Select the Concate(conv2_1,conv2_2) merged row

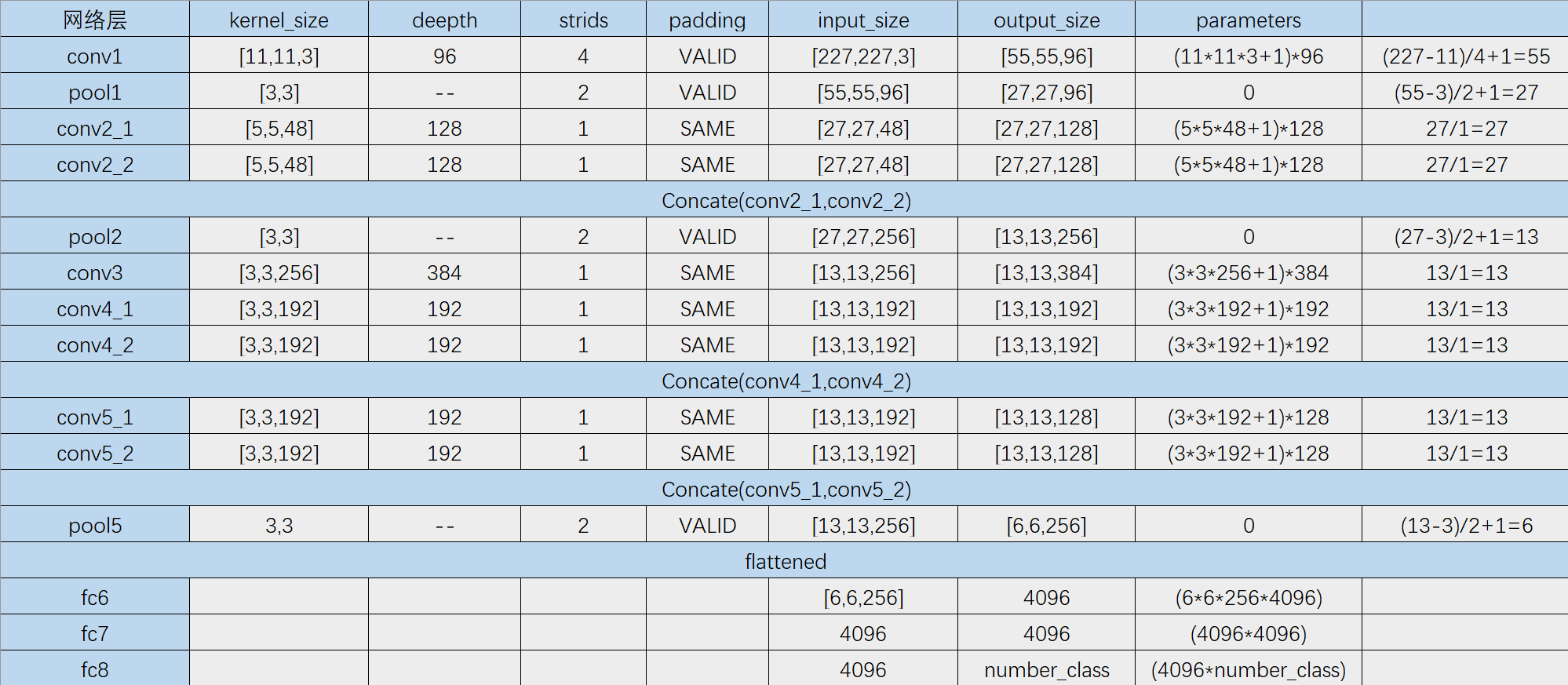785,200
